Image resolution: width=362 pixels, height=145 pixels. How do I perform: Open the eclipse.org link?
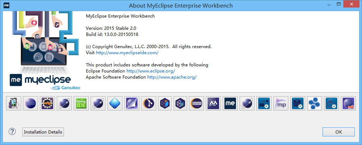151,71
